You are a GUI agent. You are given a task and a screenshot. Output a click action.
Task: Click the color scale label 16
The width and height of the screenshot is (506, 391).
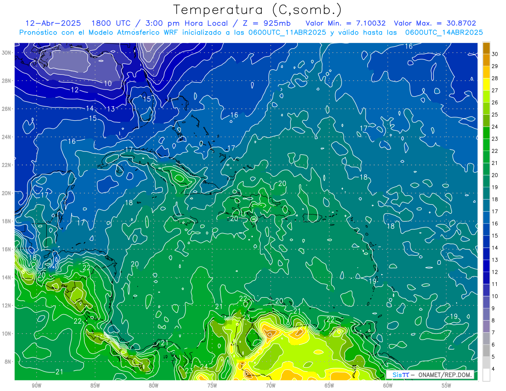tap(495, 223)
